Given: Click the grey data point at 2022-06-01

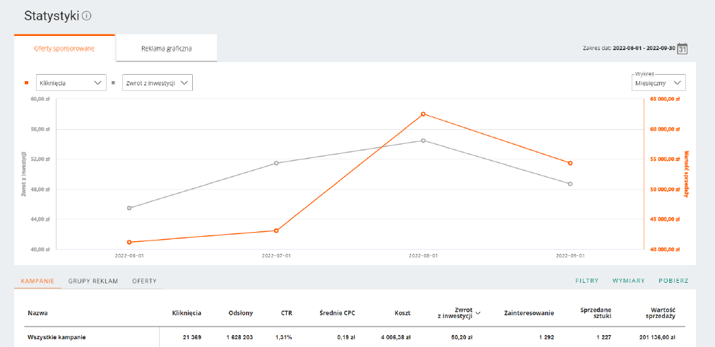Looking at the screenshot, I should 129,208.
